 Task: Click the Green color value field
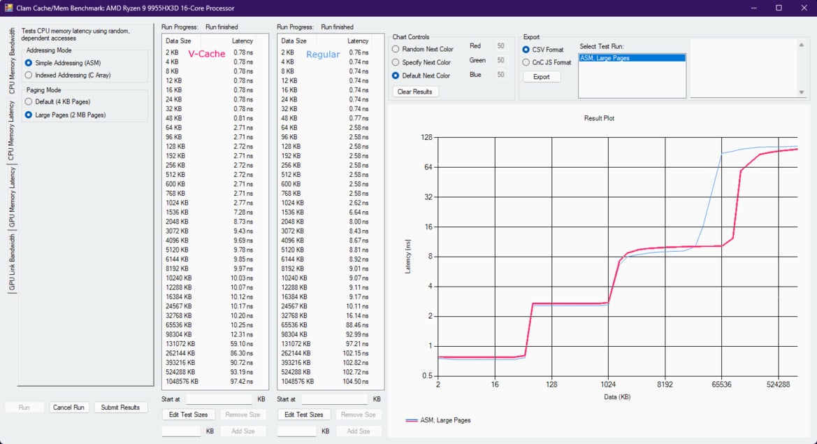[x=500, y=60]
